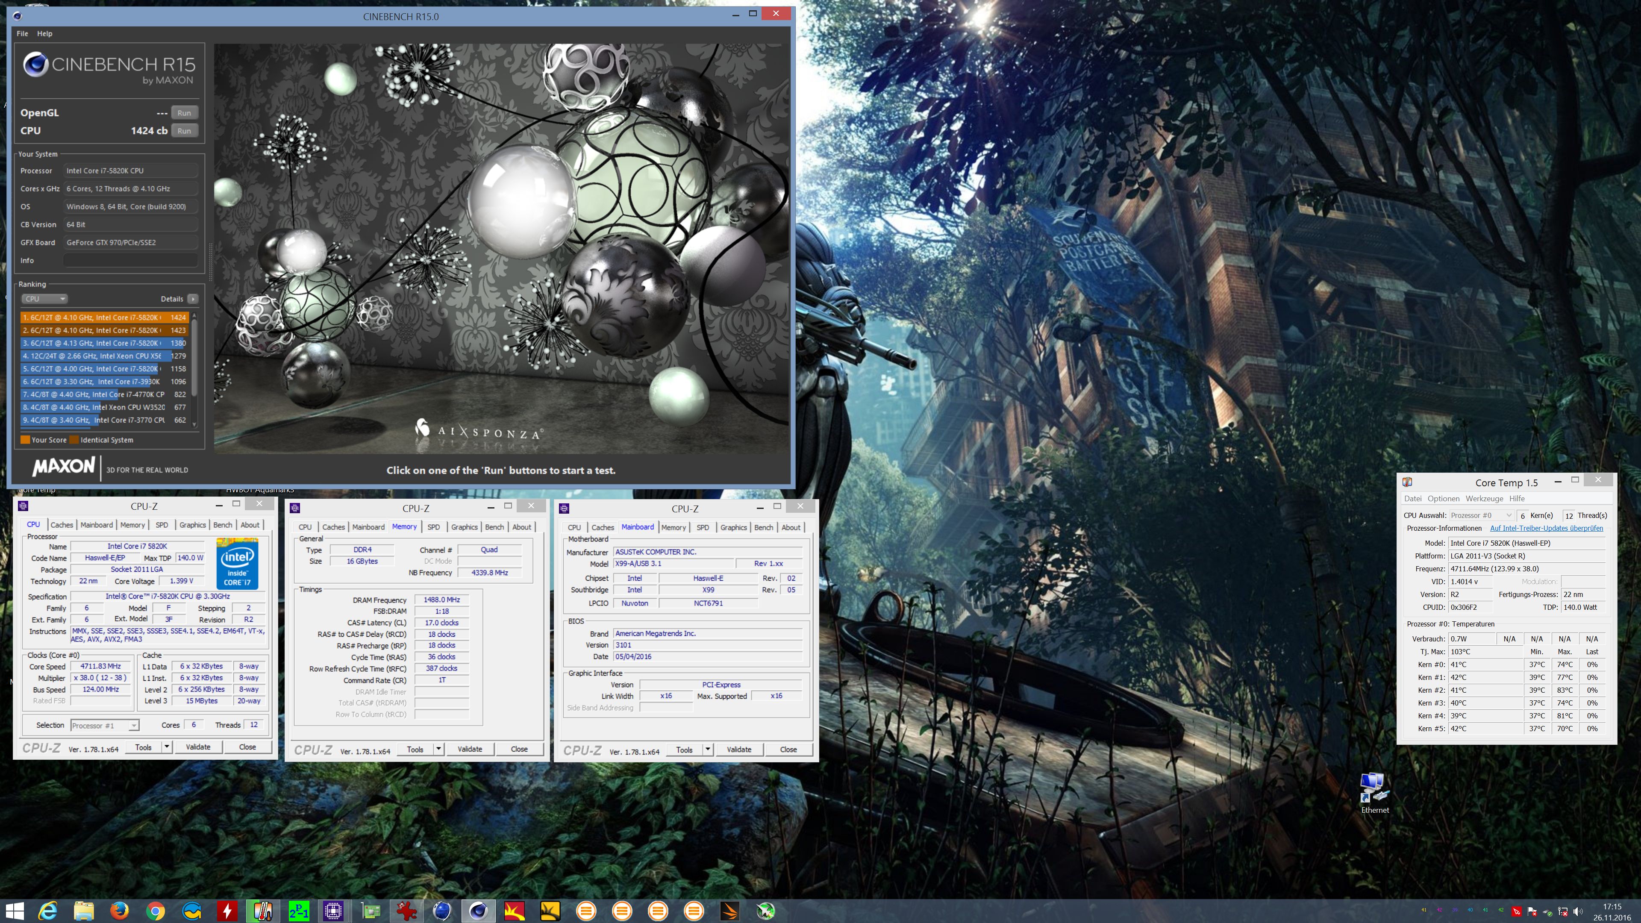This screenshot has height=923, width=1641.
Task: Launch Firefox from the taskbar
Action: pyautogui.click(x=119, y=911)
